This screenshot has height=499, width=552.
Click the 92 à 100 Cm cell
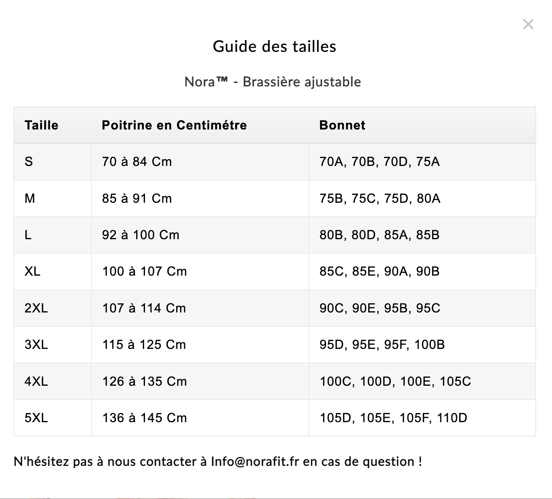click(x=141, y=235)
